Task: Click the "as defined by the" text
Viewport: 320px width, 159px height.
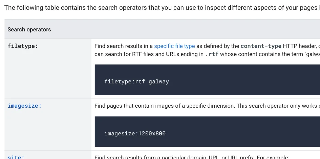Action: tap(217, 46)
